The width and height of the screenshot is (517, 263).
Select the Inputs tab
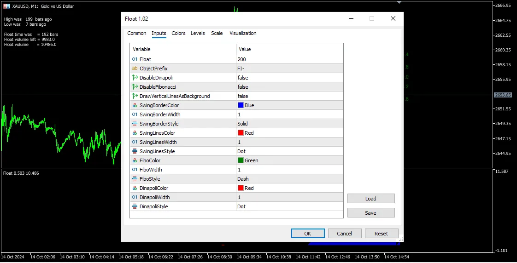[159, 33]
